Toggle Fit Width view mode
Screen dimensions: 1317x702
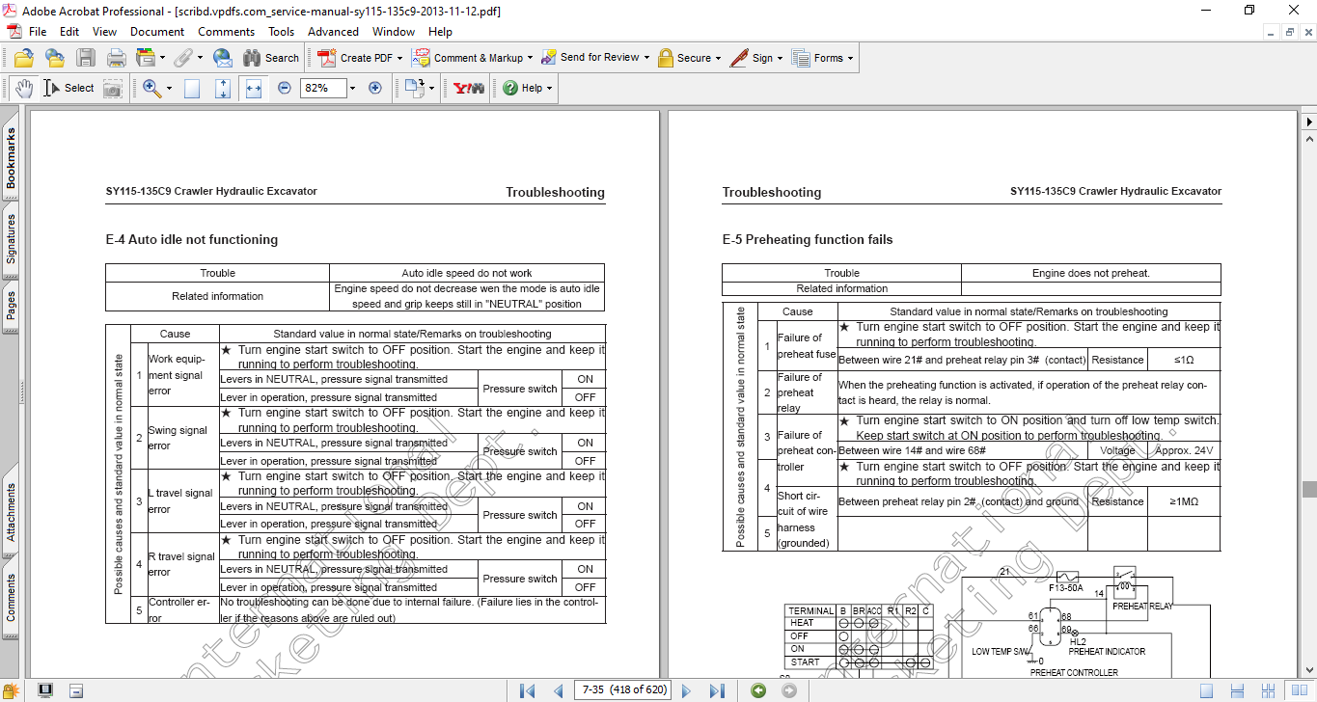tap(254, 88)
